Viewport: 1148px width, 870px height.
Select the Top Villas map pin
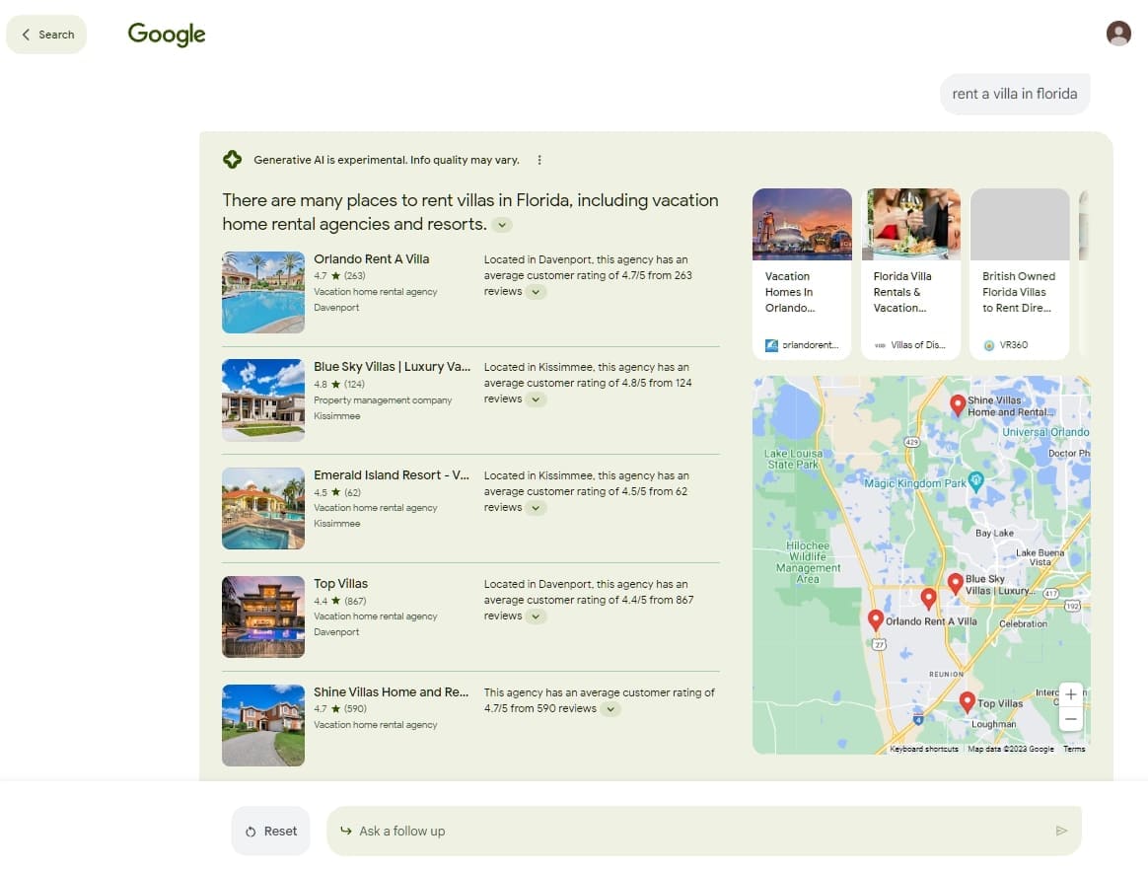click(967, 701)
